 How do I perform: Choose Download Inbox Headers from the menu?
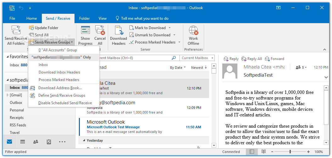click(x=64, y=72)
